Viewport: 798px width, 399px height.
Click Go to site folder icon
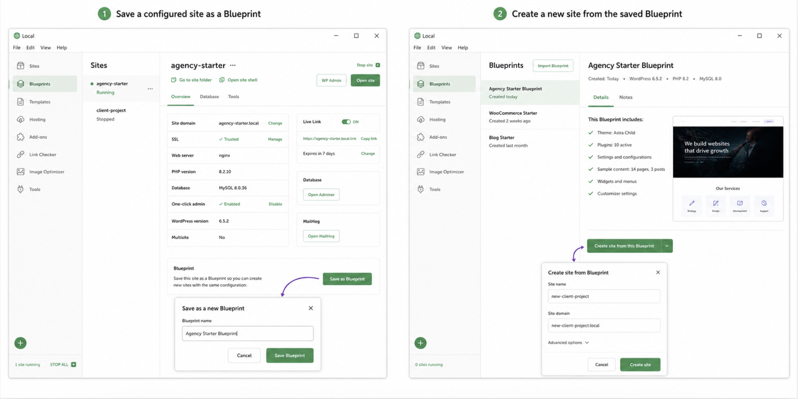tap(173, 80)
